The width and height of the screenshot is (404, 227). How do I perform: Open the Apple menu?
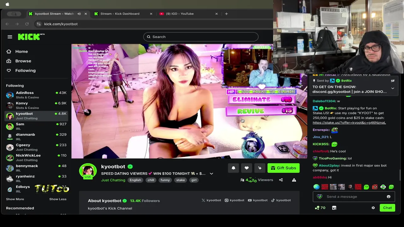point(7,4)
